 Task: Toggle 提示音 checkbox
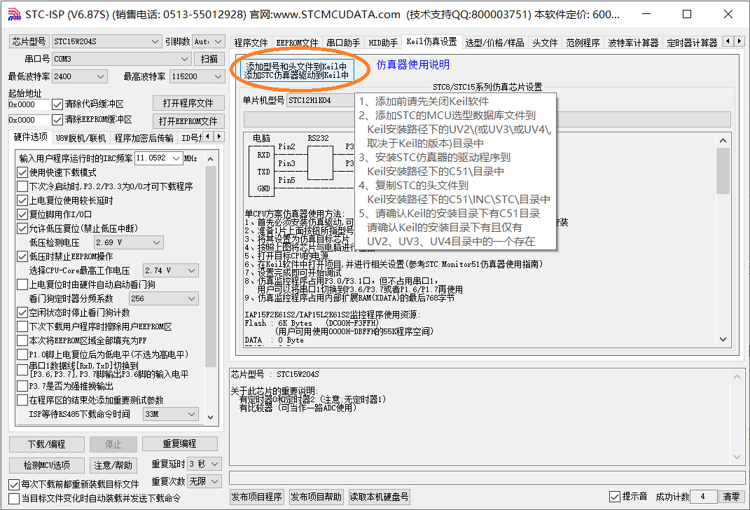(x=615, y=497)
